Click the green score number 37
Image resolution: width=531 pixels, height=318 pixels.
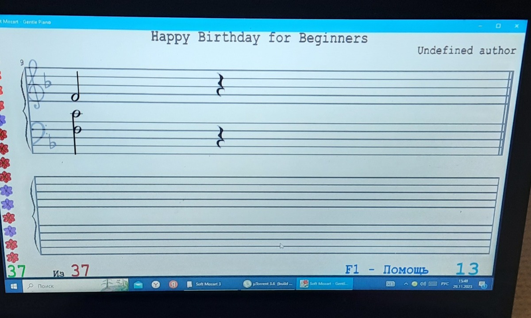[16, 271]
